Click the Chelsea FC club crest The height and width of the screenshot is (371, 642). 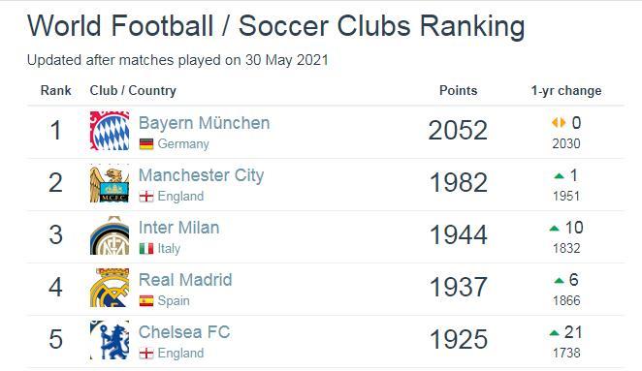[110, 340]
